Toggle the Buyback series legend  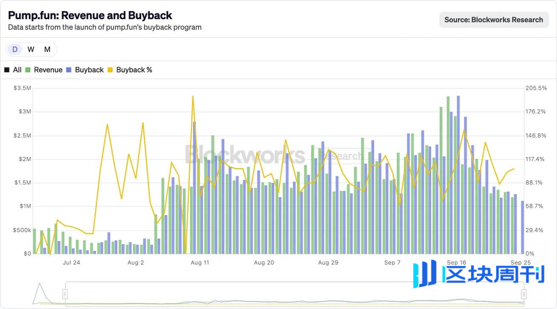85,70
